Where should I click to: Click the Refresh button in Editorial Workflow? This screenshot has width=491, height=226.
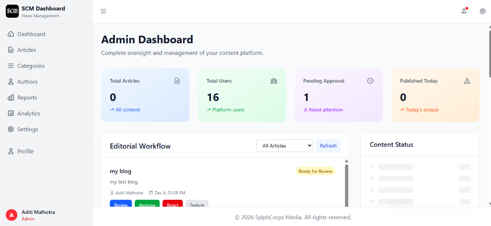[x=328, y=146]
